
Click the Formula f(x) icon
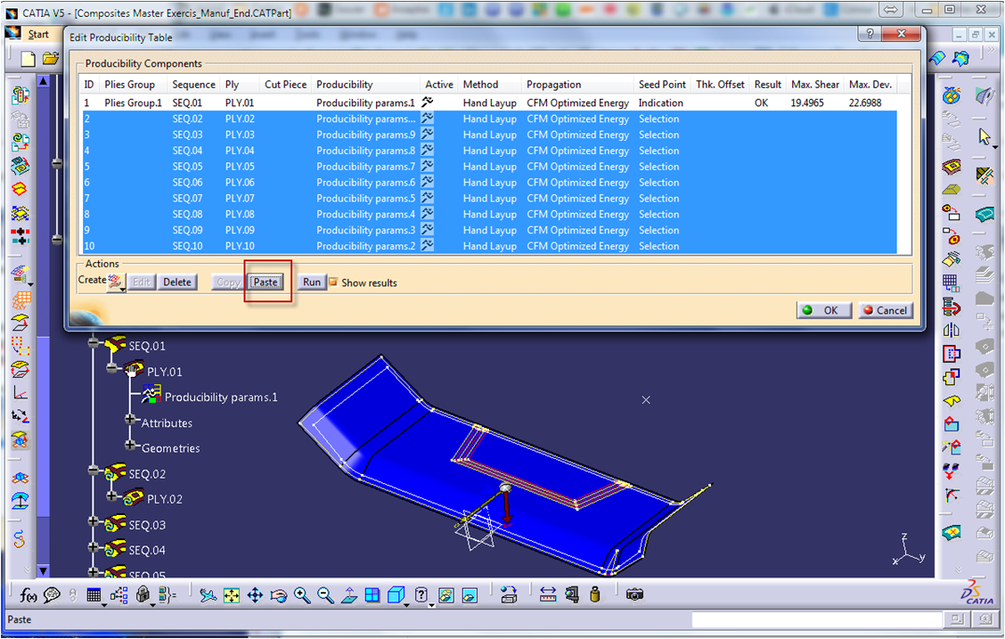pyautogui.click(x=29, y=595)
